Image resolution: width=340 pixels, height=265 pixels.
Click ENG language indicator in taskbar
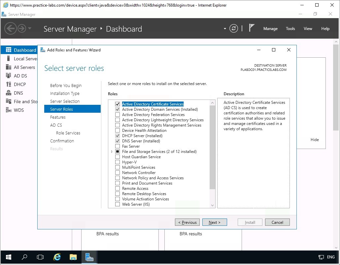click(331, 257)
